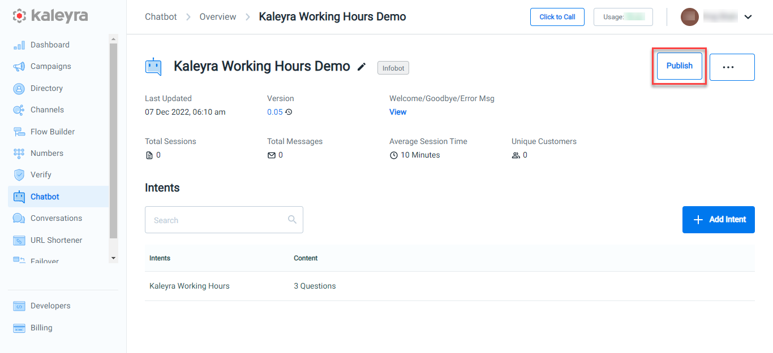773x353 pixels.
Task: Expand the user account dropdown chevron
Action: click(748, 17)
